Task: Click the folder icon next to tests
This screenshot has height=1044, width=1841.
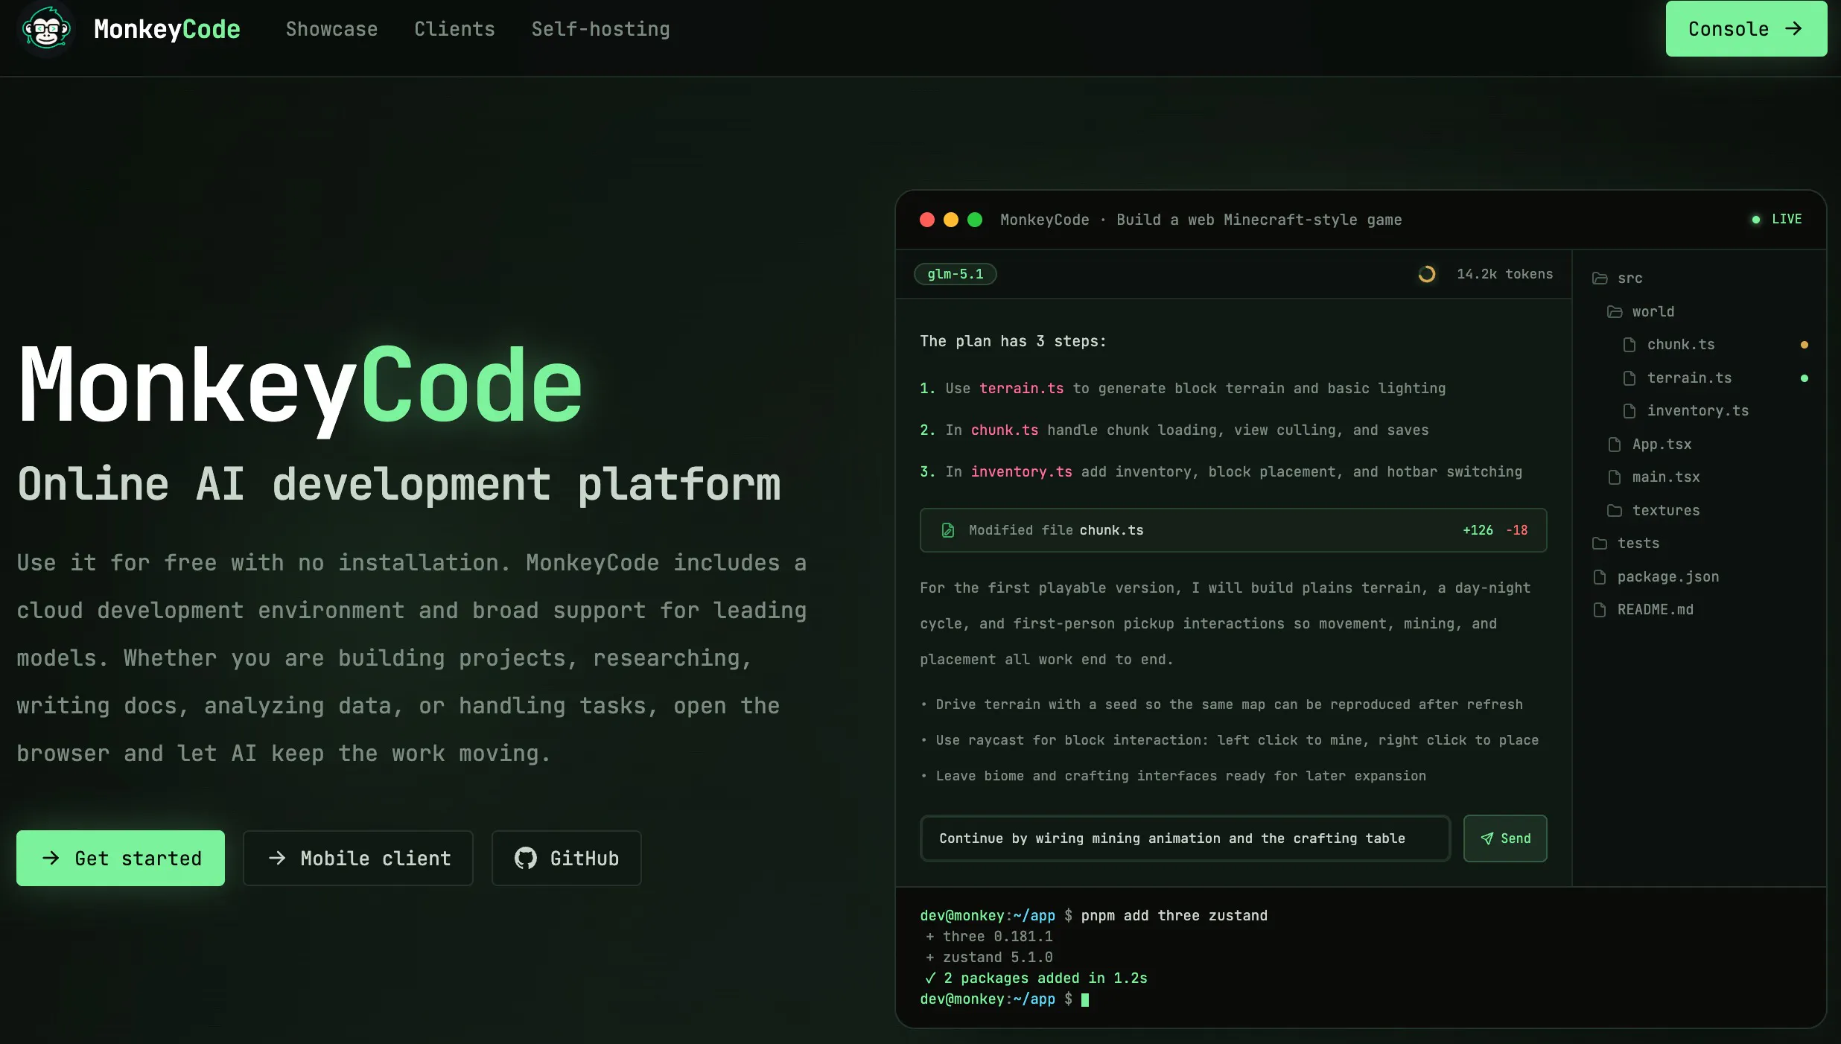Action: pyautogui.click(x=1599, y=544)
